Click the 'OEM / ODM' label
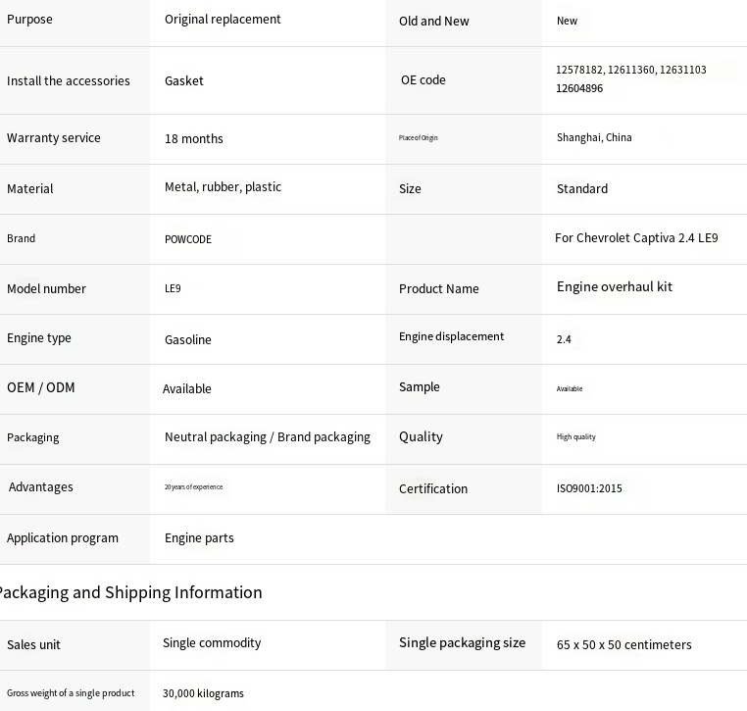Image resolution: width=747 pixels, height=711 pixels. coord(41,388)
